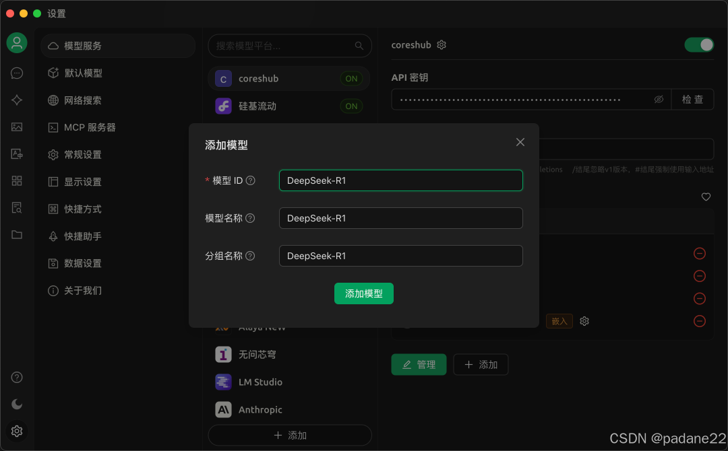Screen dimensions: 728x451
Task: Remove the second model with red minus icon
Action: (700, 276)
